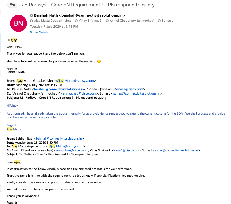Click presence circle next to Ajay Matta Gopalakrishna
The width and height of the screenshot is (231, 204).
point(31,21)
